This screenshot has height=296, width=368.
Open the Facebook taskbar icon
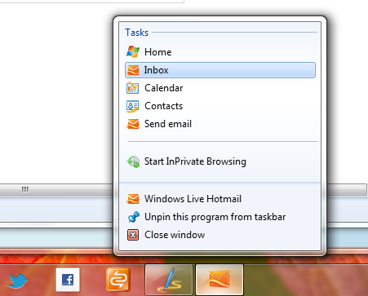click(x=68, y=280)
